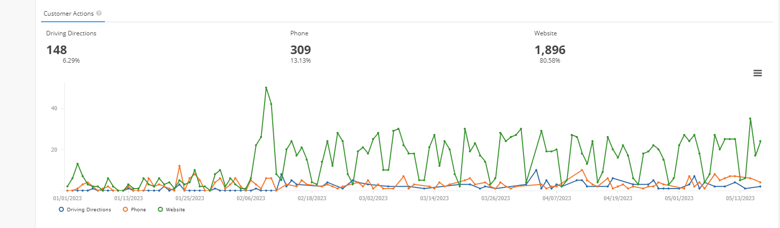Click the 02/06/2023 x-axis date label
The width and height of the screenshot is (780, 228).
(251, 199)
